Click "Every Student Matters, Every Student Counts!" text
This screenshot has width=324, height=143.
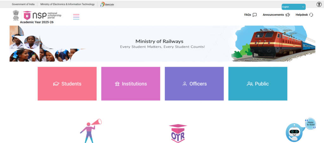(162, 47)
